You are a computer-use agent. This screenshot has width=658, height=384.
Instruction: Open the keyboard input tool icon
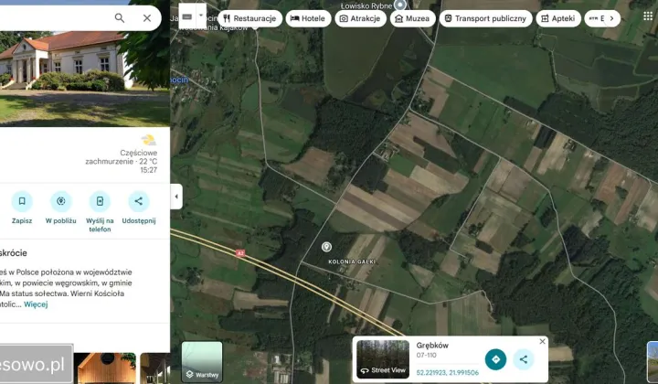point(187,16)
